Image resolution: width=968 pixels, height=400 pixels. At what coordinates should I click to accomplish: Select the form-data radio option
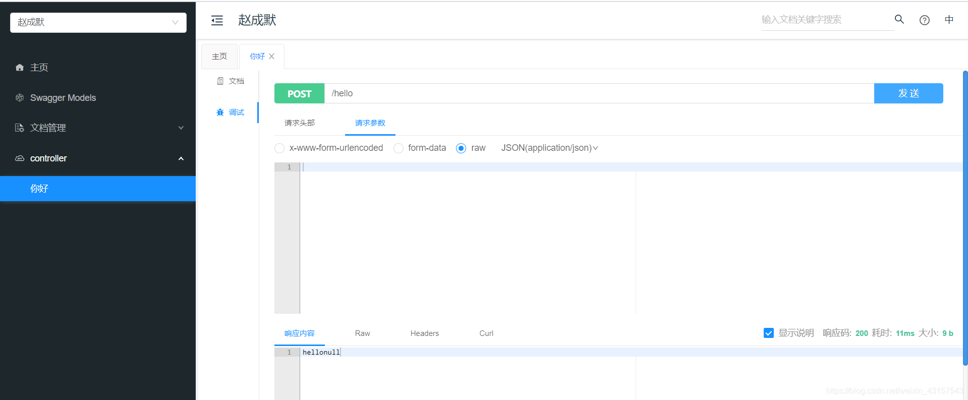pyautogui.click(x=398, y=148)
